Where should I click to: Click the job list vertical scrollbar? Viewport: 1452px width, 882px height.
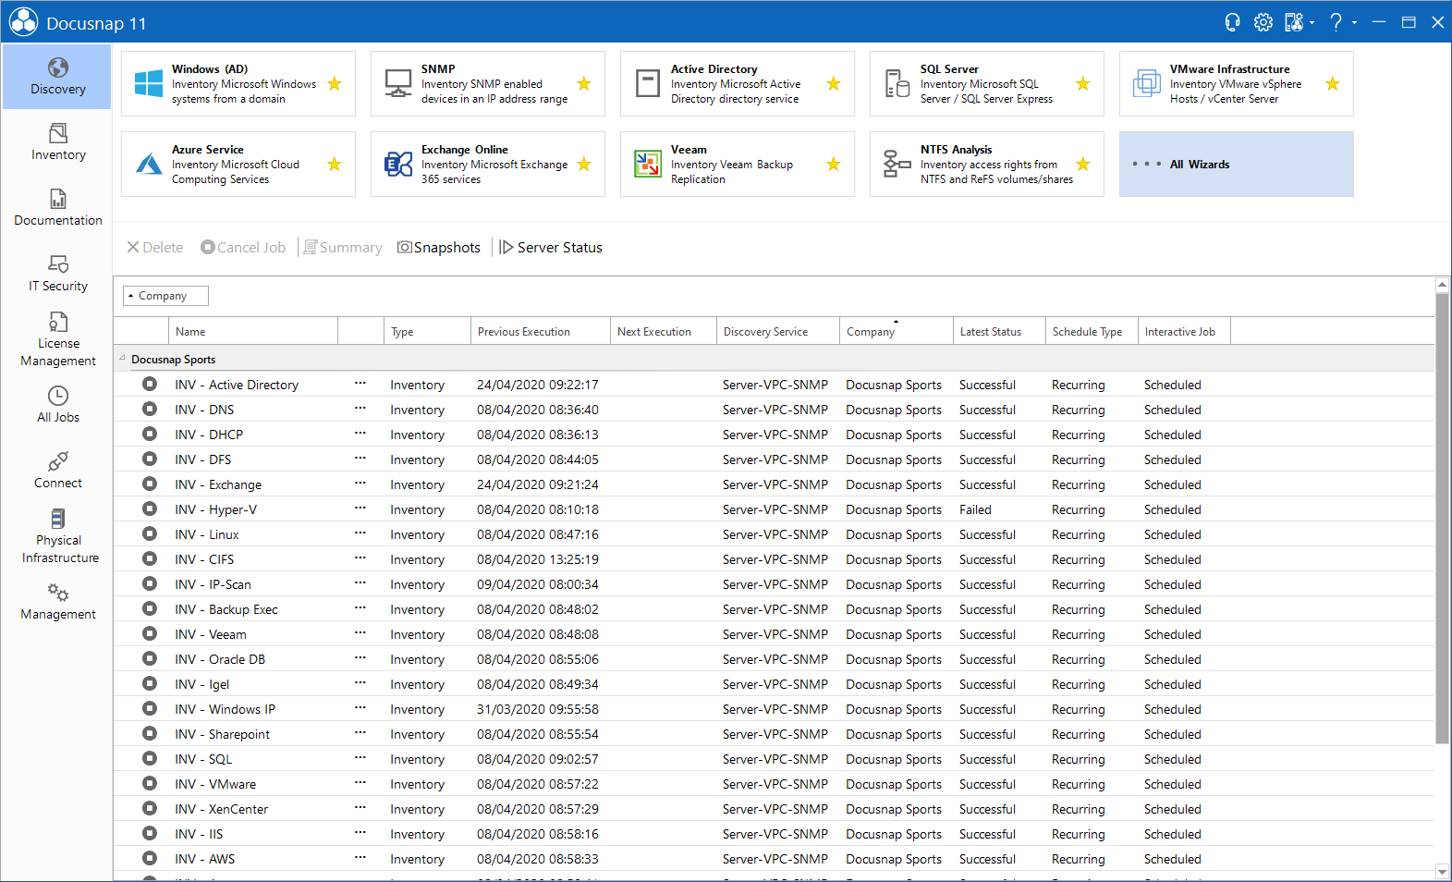coord(1442,518)
